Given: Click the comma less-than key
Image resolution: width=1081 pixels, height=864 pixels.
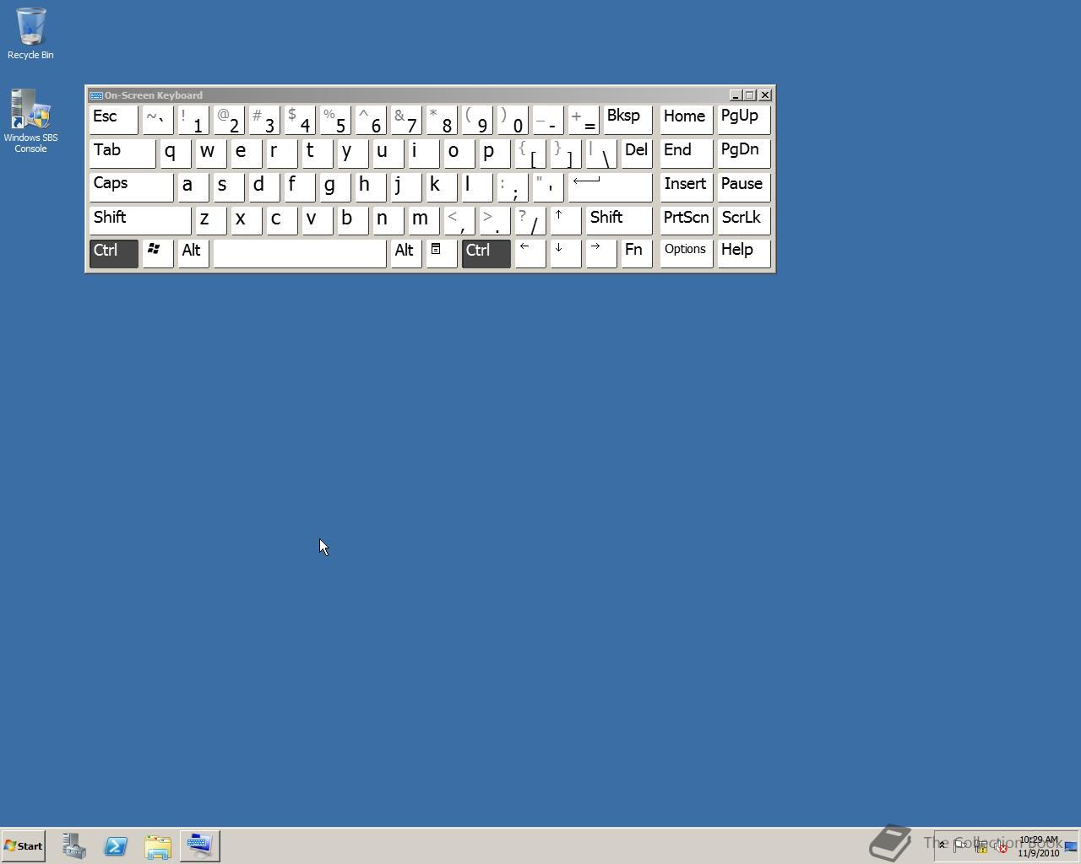Looking at the screenshot, I should (459, 219).
